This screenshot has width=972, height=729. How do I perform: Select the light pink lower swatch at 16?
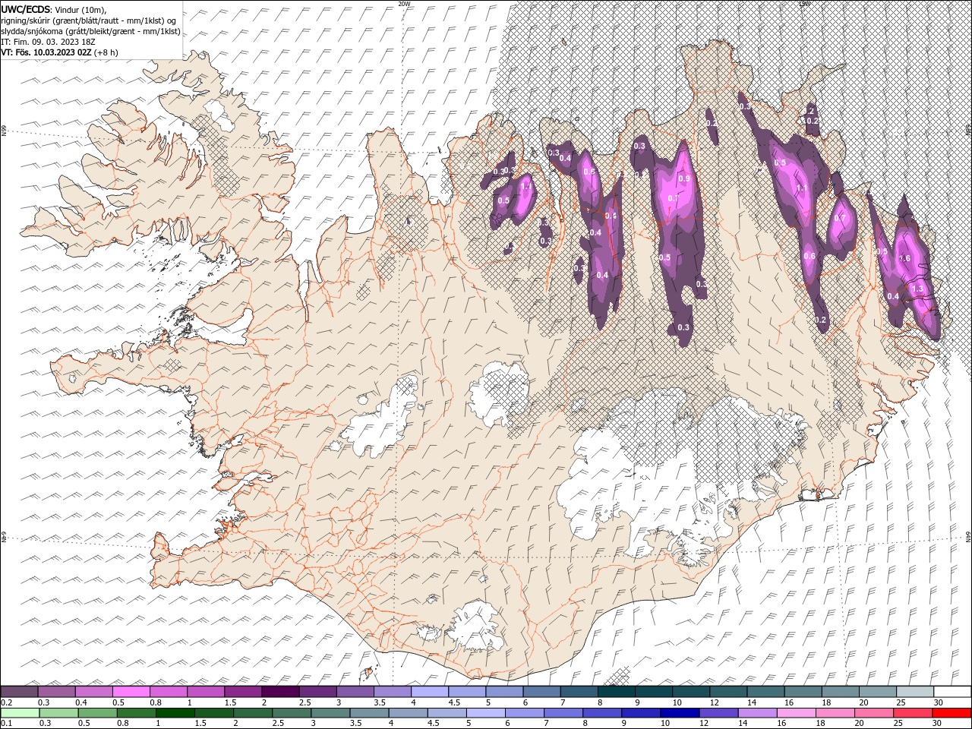pyautogui.click(x=796, y=713)
